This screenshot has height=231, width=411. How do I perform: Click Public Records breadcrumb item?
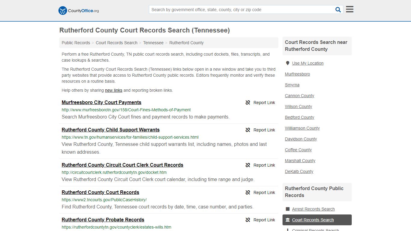76,43
